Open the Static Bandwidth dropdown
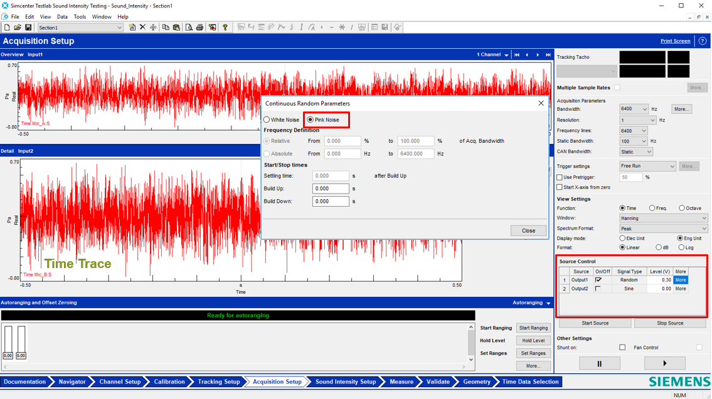 [634, 141]
